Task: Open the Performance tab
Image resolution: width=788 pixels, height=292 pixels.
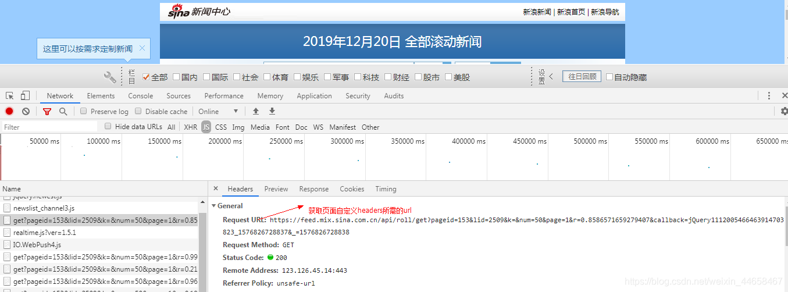Action: 224,96
